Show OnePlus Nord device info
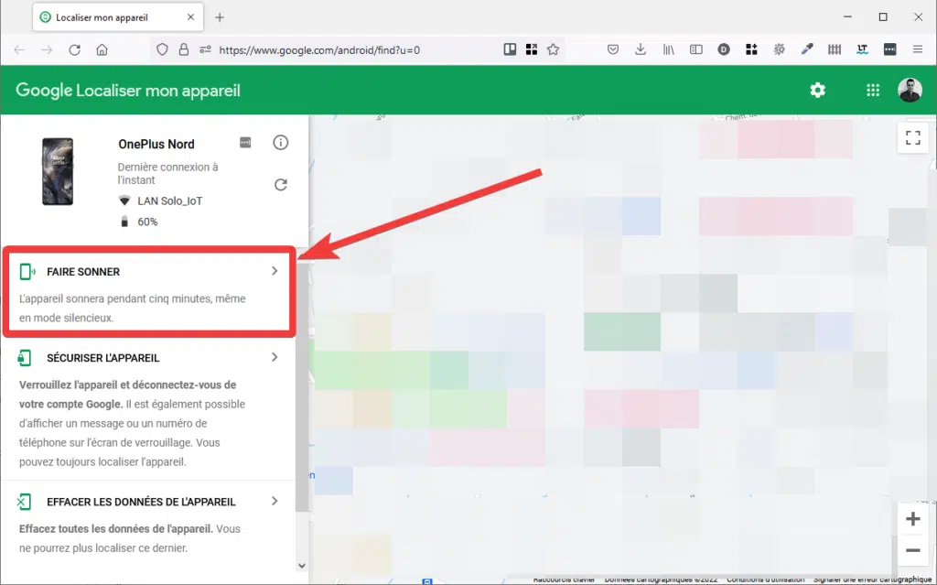 pos(281,143)
